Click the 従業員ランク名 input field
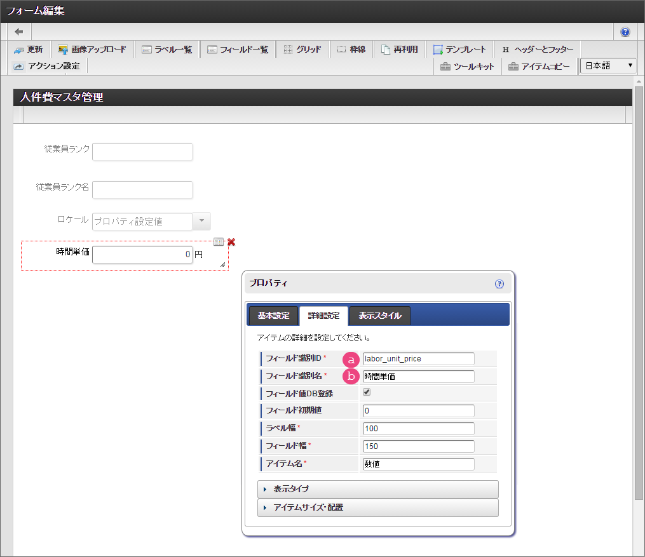 tap(142, 190)
